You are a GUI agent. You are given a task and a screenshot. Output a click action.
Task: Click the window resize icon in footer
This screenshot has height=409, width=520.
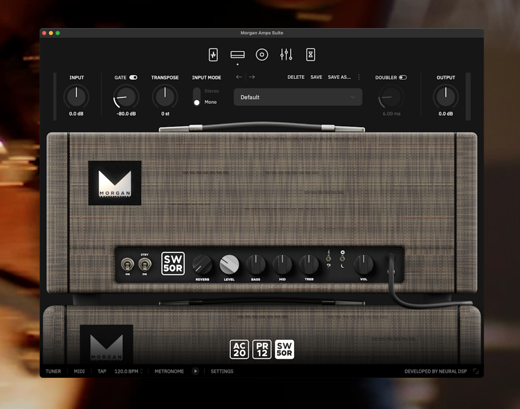[x=476, y=371]
